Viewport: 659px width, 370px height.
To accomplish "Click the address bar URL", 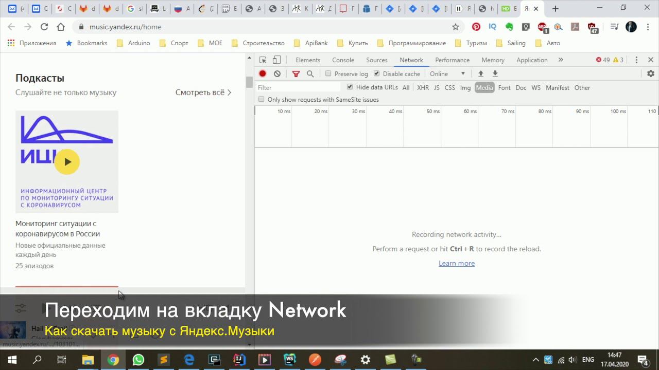I will tap(125, 27).
